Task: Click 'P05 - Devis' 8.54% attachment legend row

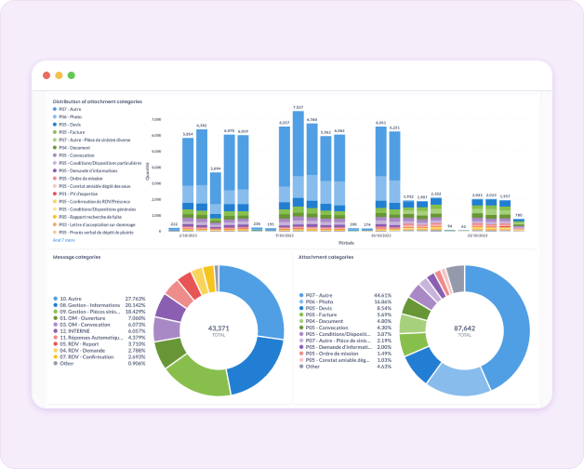Action: click(x=345, y=308)
